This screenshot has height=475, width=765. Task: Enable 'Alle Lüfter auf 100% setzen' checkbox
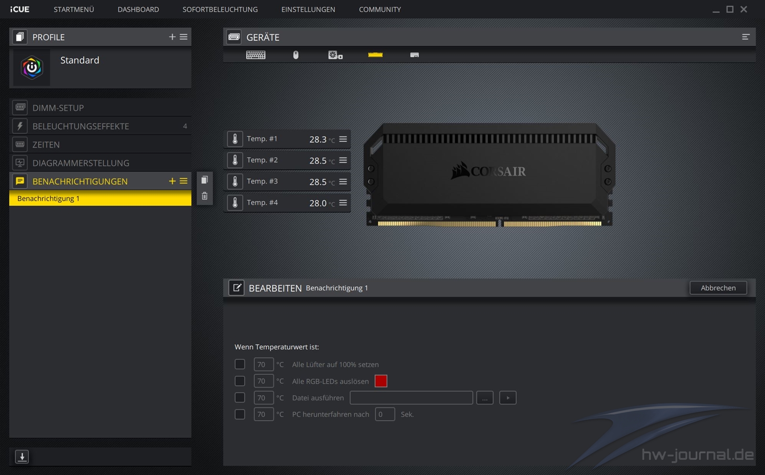coord(240,364)
